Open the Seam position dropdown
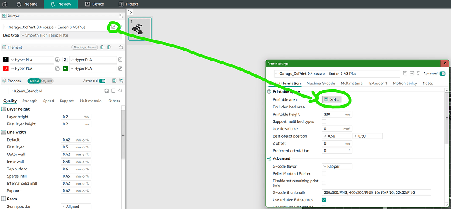Viewport: 451px width, 209px height. (76, 206)
